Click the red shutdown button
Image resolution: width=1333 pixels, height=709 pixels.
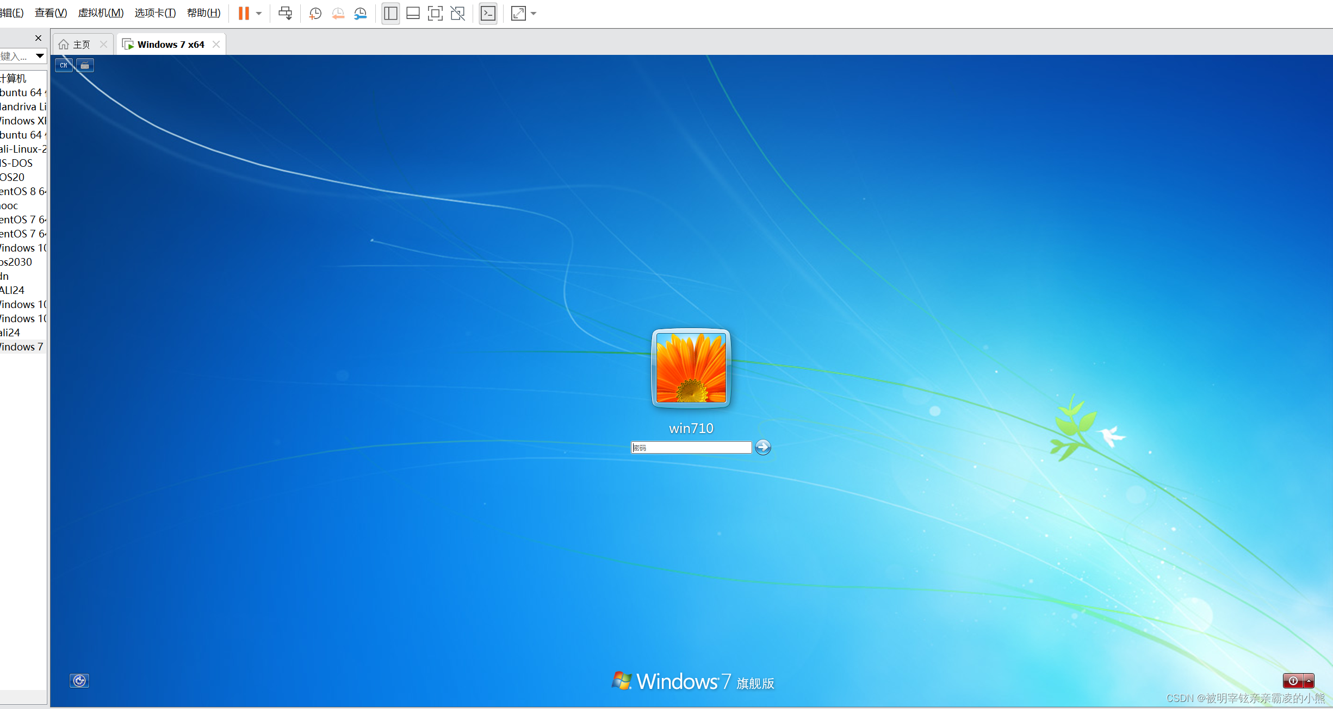pos(1293,681)
